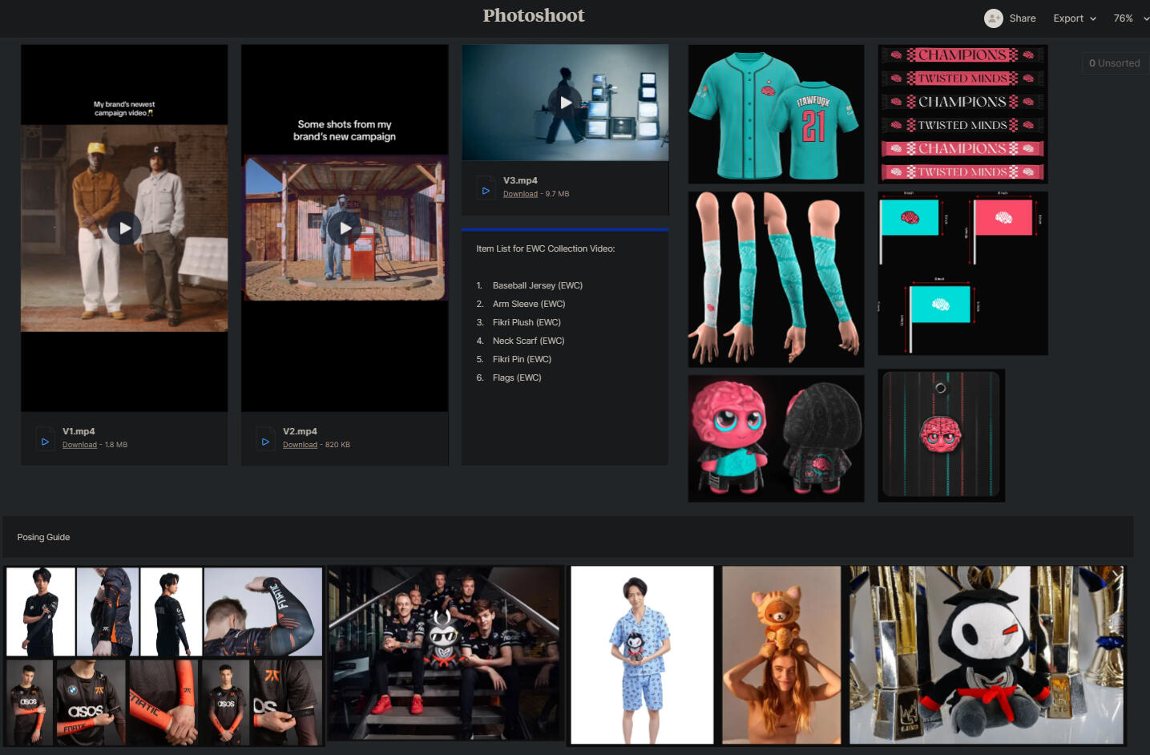Image resolution: width=1150 pixels, height=755 pixels.
Task: Click the Share button
Action: pos(1022,18)
